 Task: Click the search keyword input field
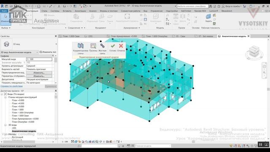(x=192, y=6)
